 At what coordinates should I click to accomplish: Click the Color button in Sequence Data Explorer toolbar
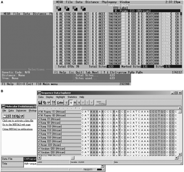pos(60,103)
